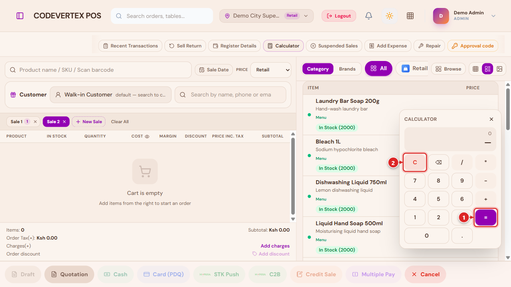Click the product name / SKU search field

pos(98,70)
